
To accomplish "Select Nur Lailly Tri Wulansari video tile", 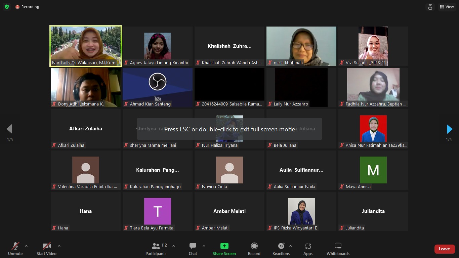I will 86,46.
